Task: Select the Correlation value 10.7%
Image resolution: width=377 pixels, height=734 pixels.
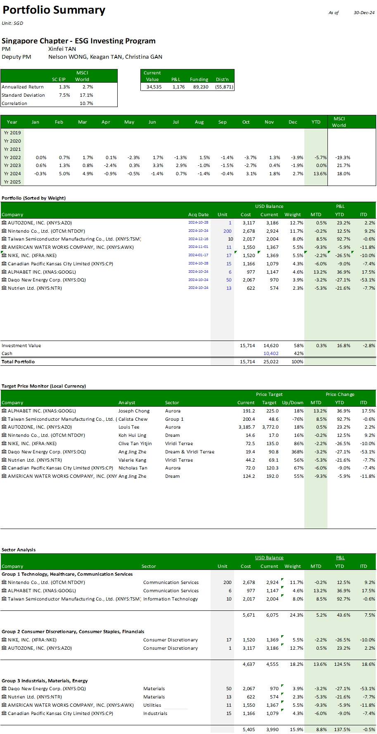Action: (86, 103)
